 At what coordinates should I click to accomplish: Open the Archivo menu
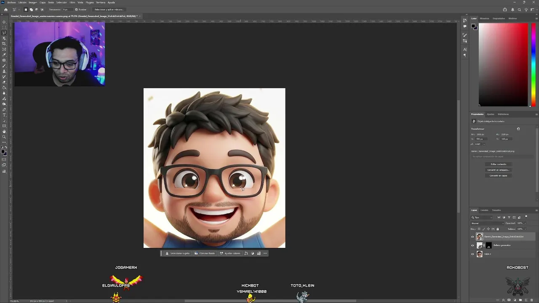(x=11, y=3)
